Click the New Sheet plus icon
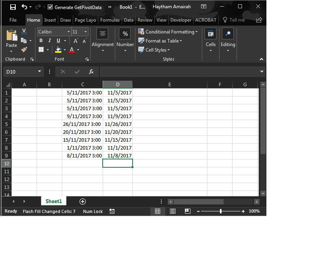Image resolution: width=327 pixels, height=272 pixels. pos(83,202)
